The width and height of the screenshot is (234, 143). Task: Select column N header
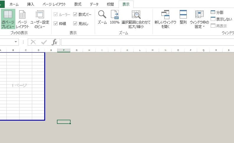pos(165,50)
